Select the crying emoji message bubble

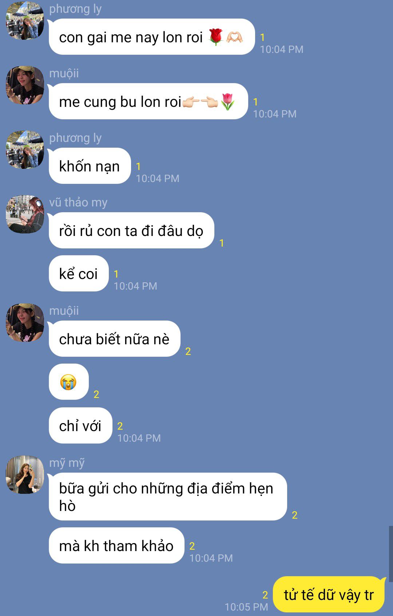[69, 382]
